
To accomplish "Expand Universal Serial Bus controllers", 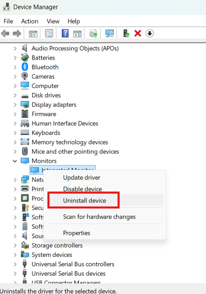I will pyautogui.click(x=15, y=264).
